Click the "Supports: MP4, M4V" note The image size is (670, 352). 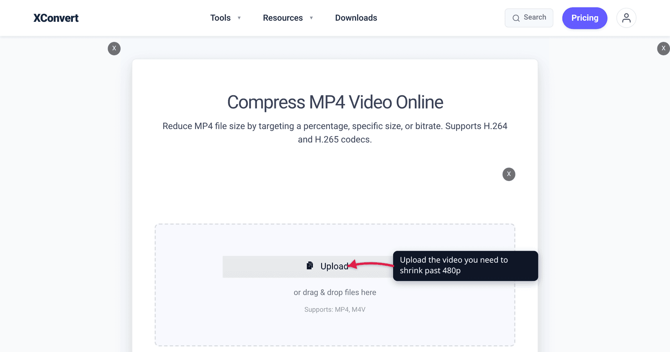335,310
